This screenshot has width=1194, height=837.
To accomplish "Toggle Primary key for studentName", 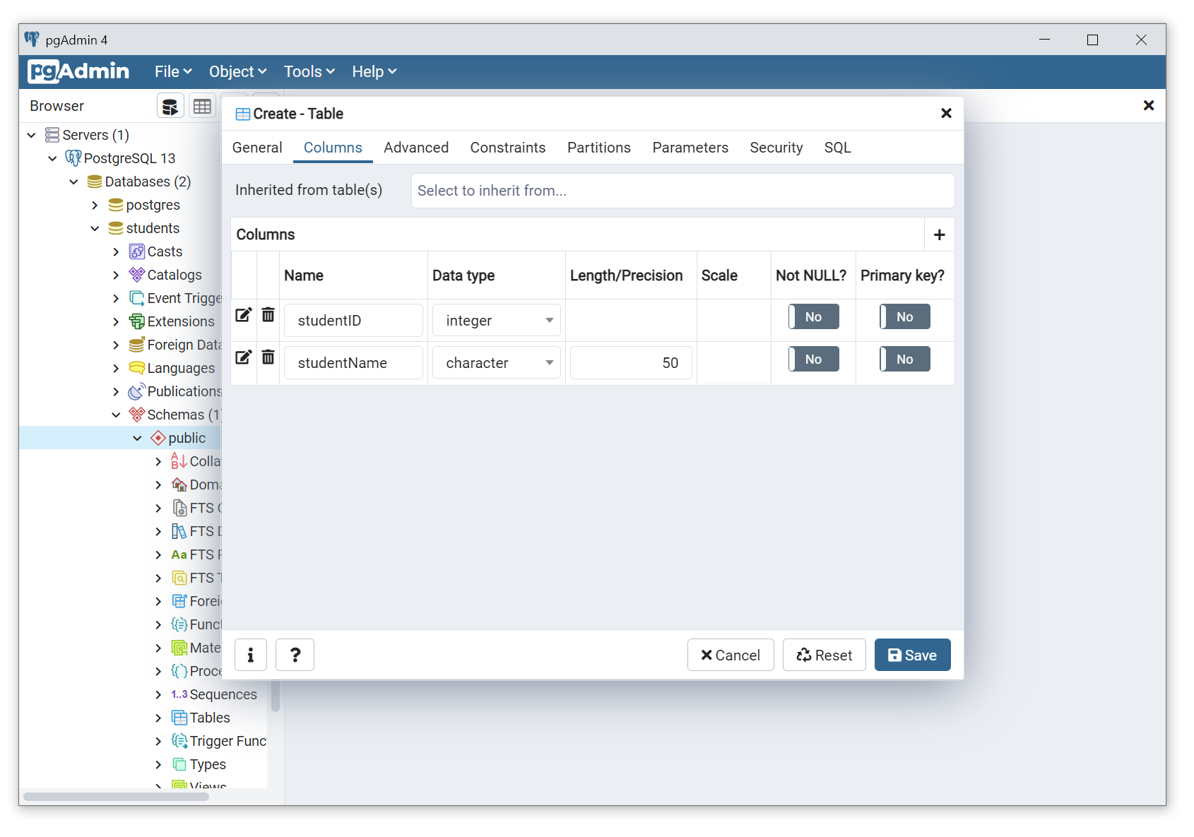I will pyautogui.click(x=905, y=359).
